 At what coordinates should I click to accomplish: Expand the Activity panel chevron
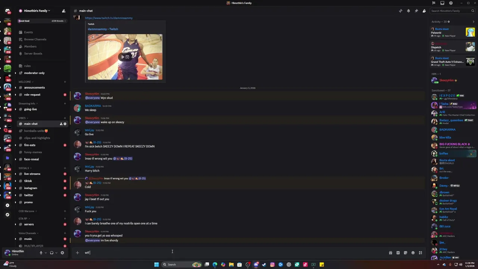[x=474, y=22]
